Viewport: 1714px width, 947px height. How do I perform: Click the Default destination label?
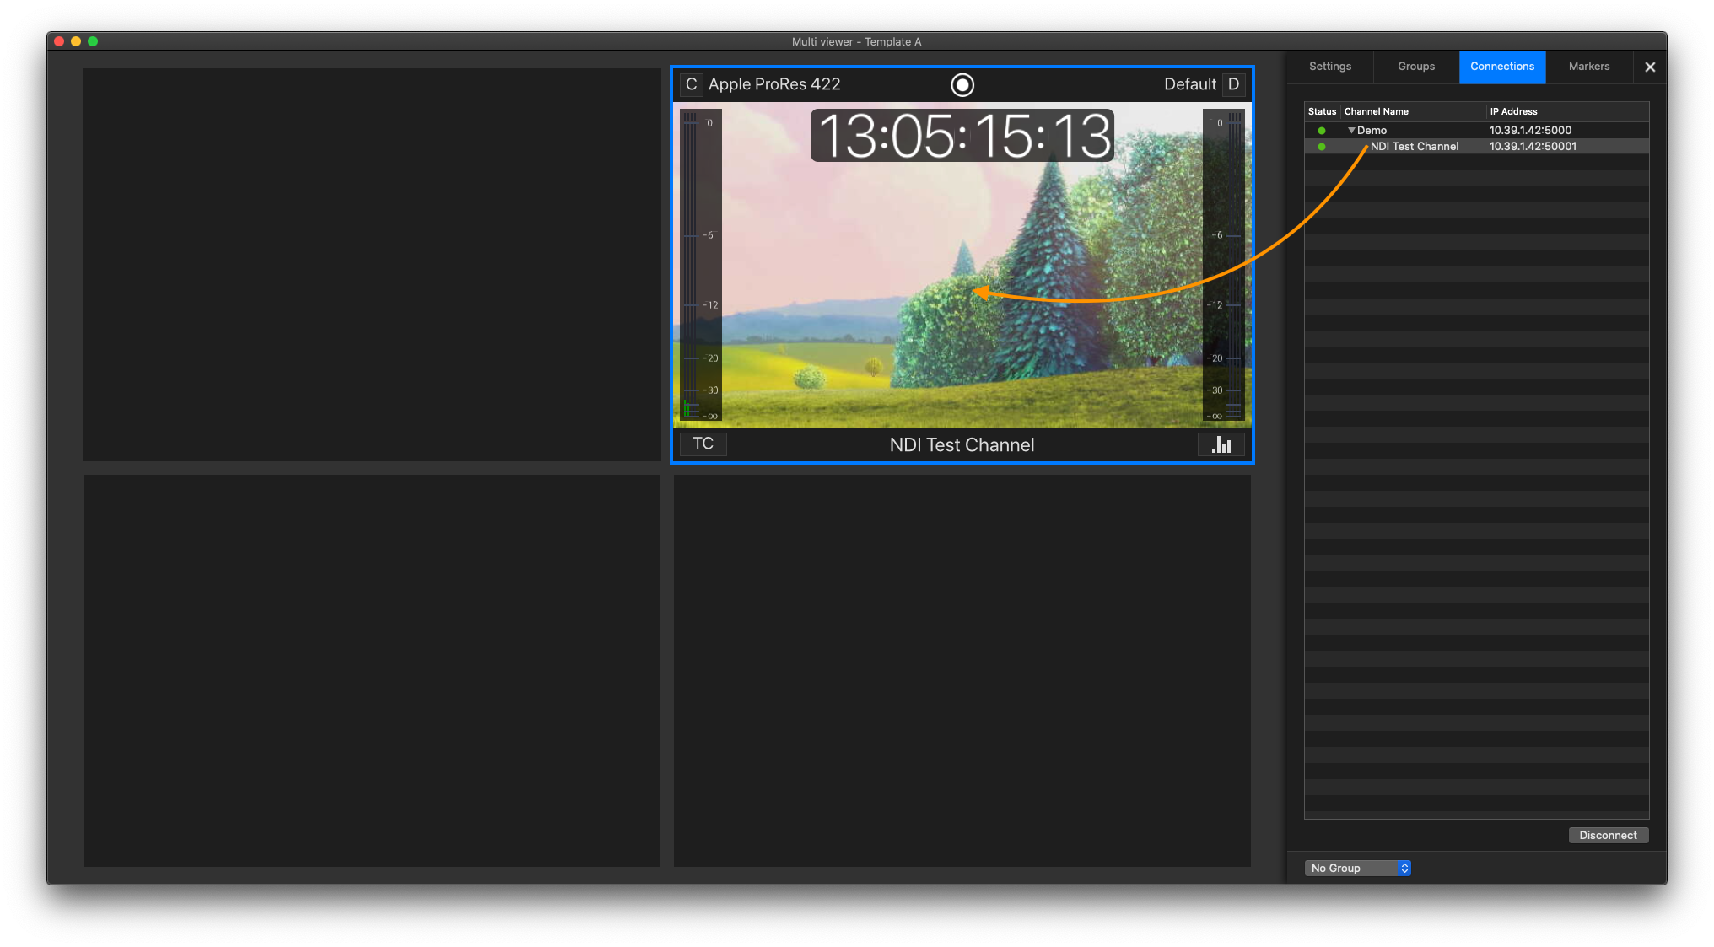pyautogui.click(x=1189, y=84)
